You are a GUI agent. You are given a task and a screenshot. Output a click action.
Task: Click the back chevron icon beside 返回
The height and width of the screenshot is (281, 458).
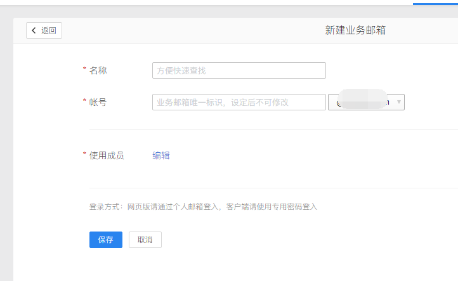pyautogui.click(x=34, y=30)
